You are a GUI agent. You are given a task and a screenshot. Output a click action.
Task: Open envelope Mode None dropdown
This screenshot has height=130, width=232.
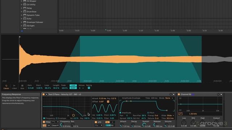(x=169, y=98)
